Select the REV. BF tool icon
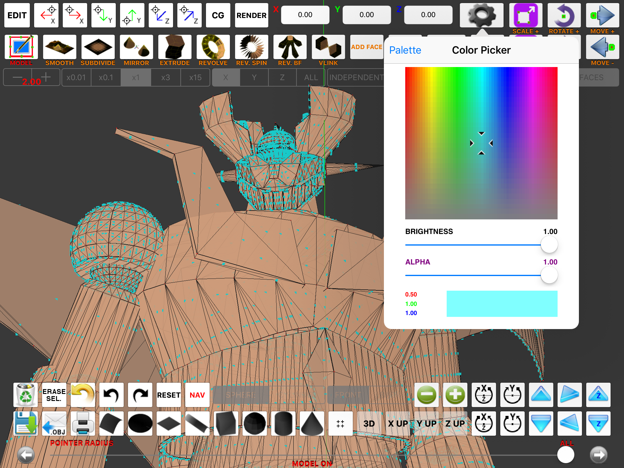The image size is (624, 468). (290, 47)
